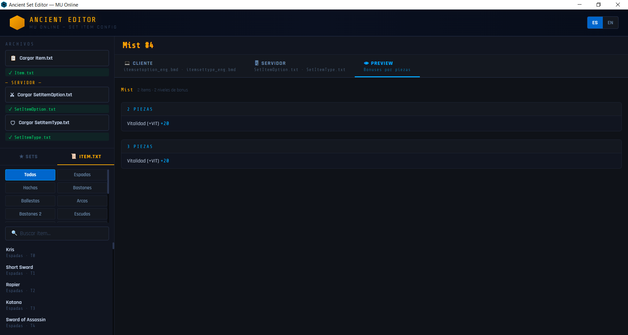The image size is (628, 335).
Task: Select the Todos category filter
Action: [x=30, y=175]
